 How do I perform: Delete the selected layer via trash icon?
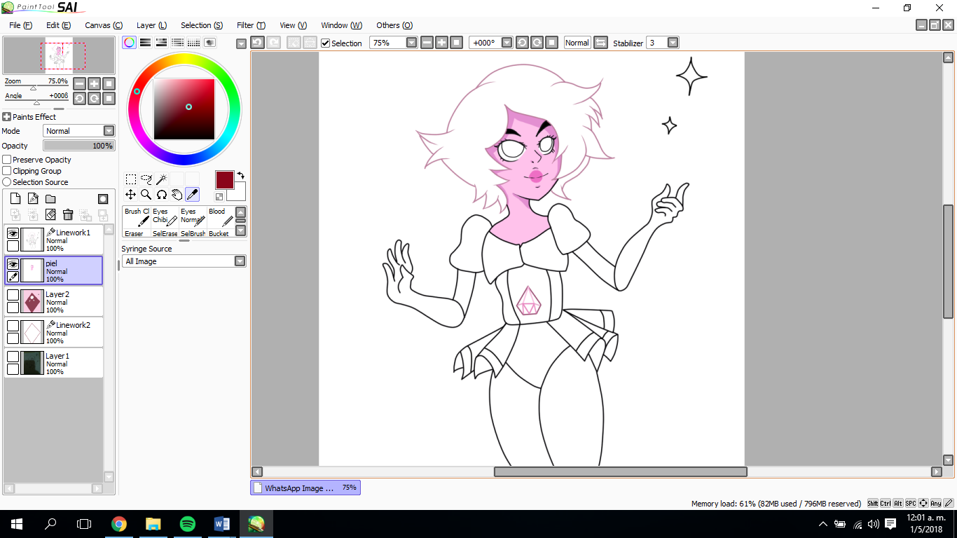click(68, 214)
